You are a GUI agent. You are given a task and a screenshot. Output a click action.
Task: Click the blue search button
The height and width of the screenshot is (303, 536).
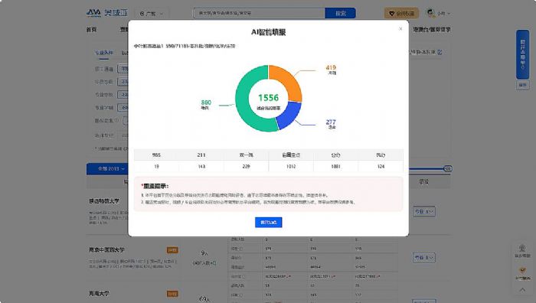point(341,13)
